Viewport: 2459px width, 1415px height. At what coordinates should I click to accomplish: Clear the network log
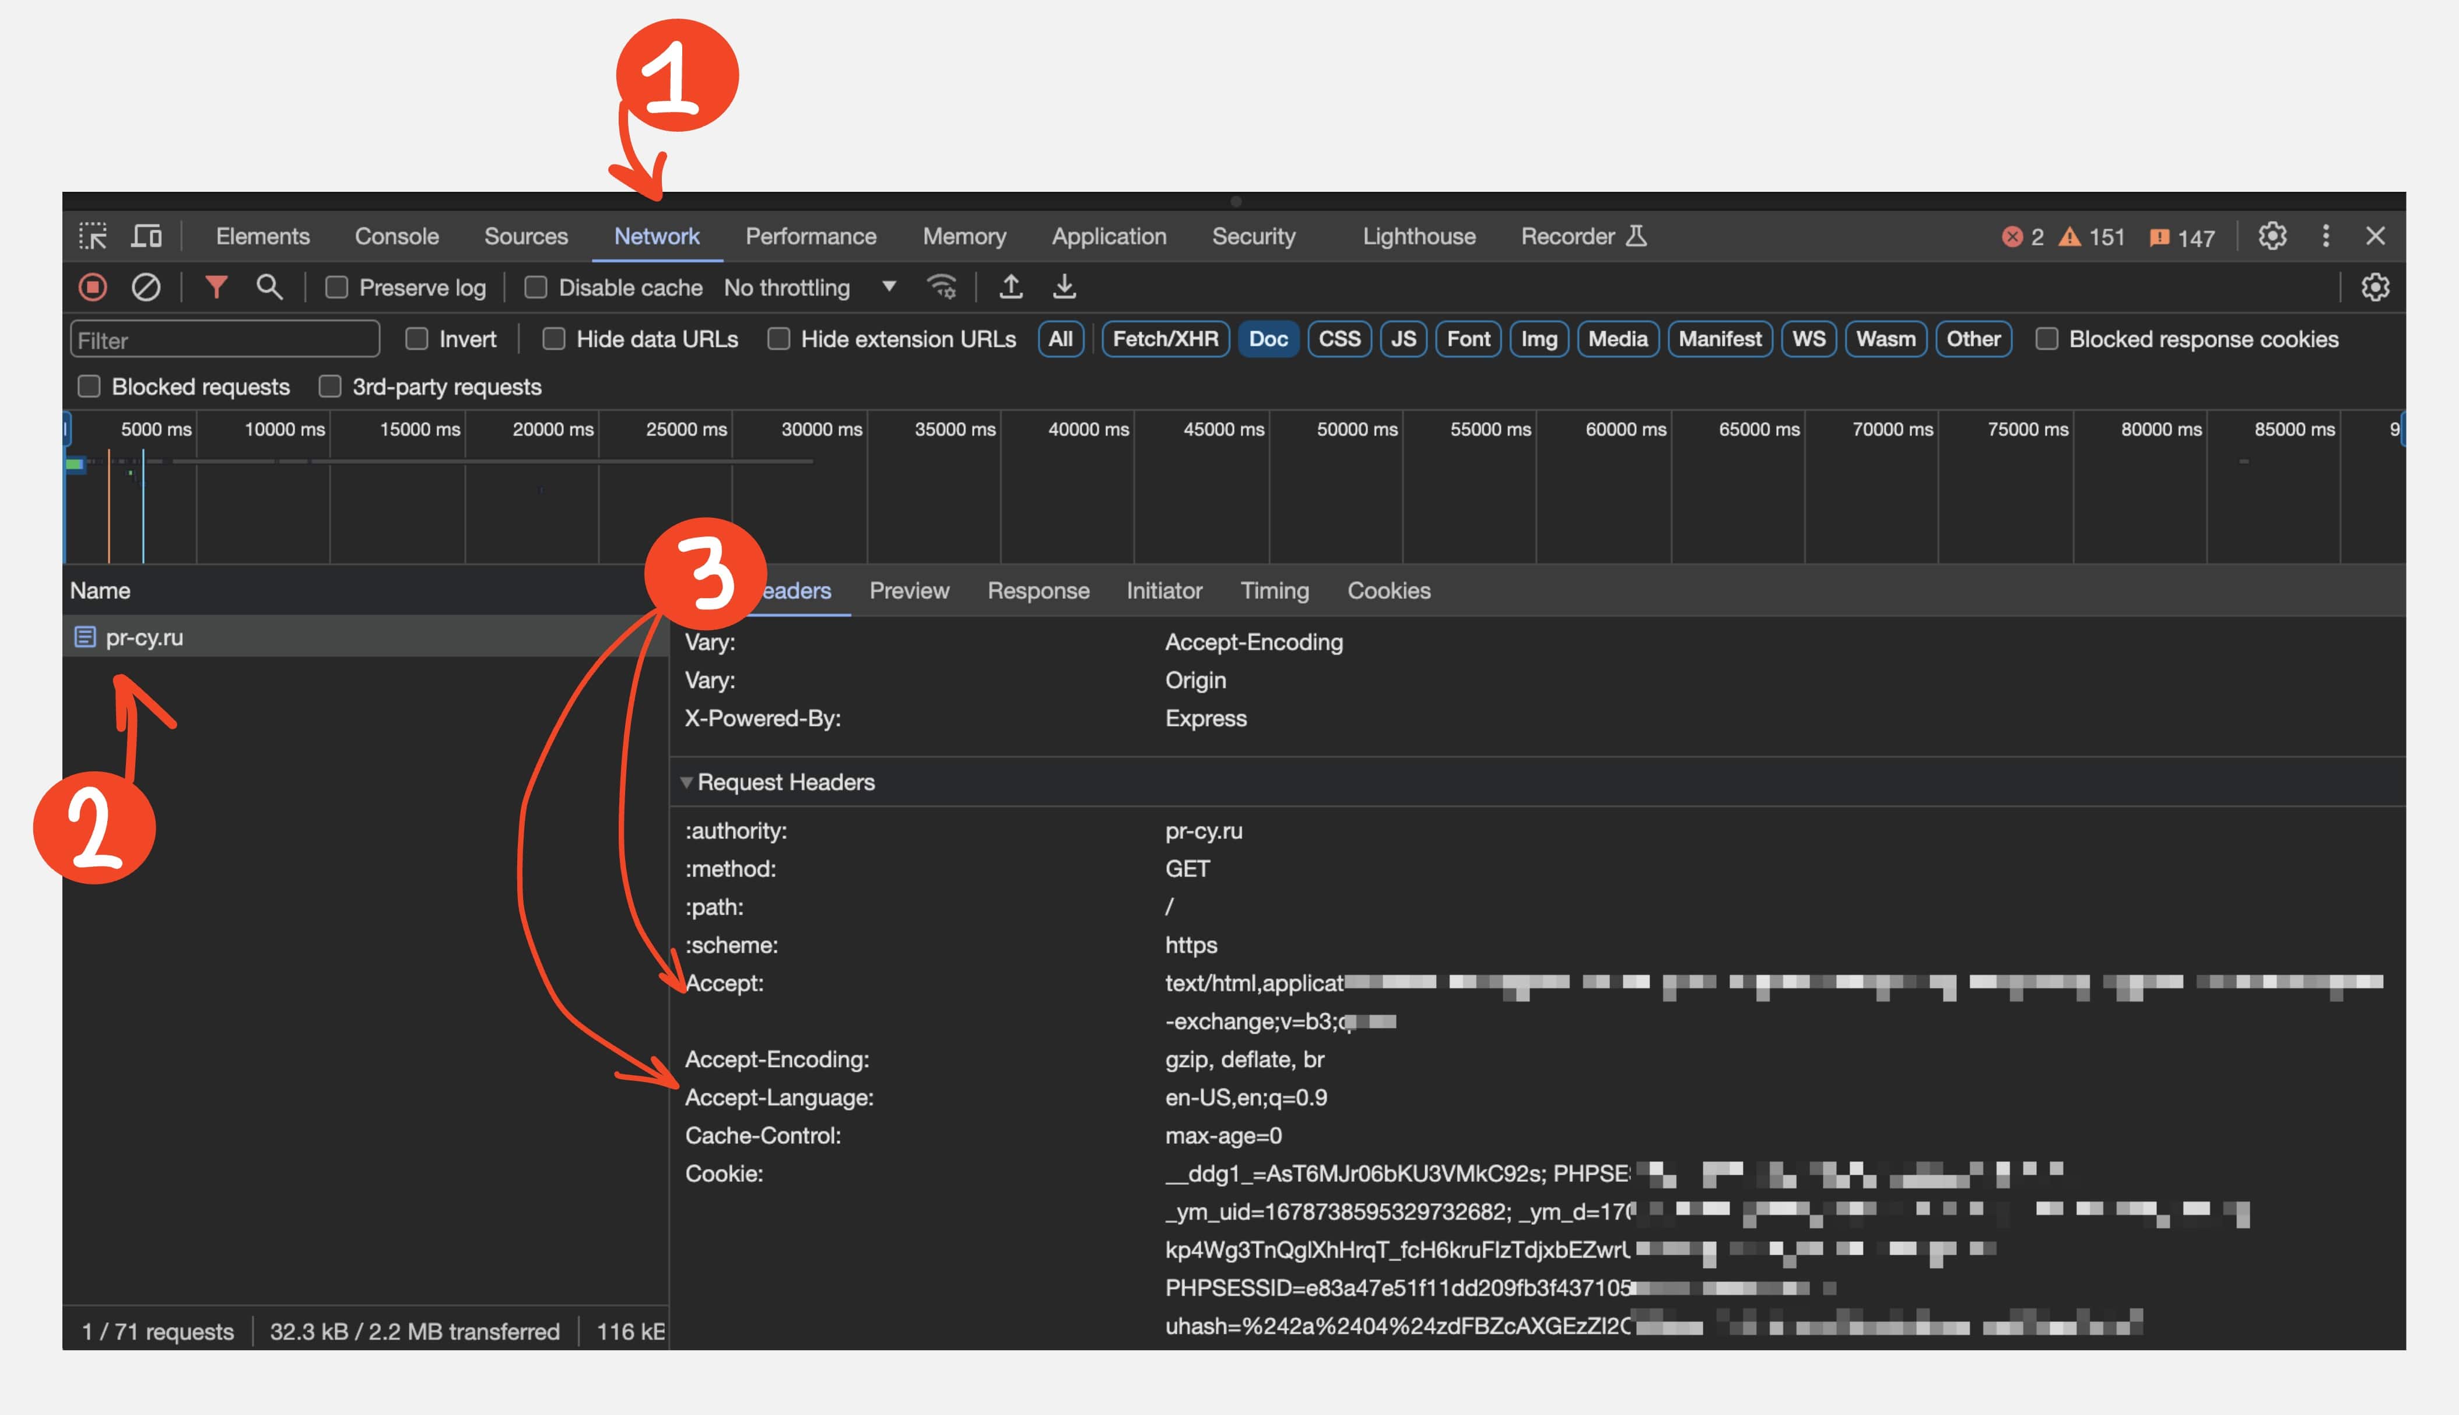point(146,287)
